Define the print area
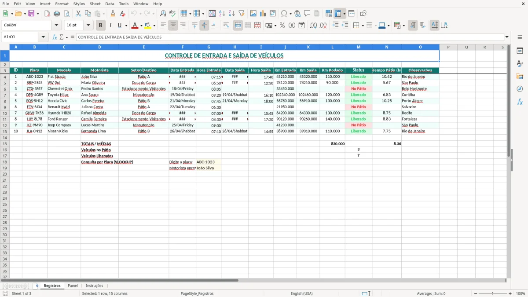 point(329,14)
